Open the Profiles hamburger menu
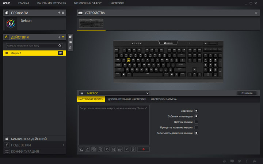 (63, 12)
